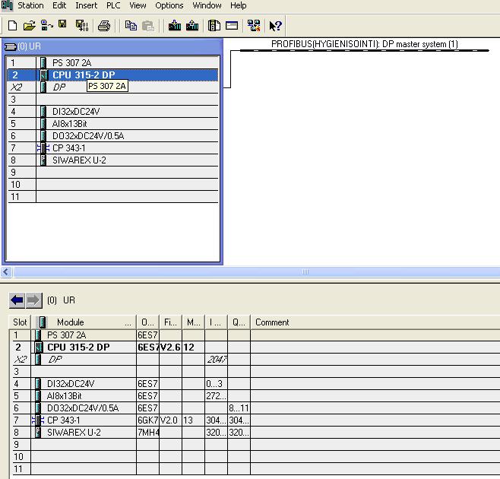Click PS 307 2A in the detail table
The width and height of the screenshot is (500, 479).
(x=66, y=335)
